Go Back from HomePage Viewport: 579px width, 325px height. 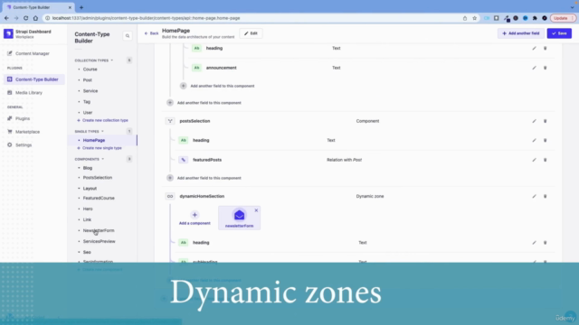pyautogui.click(x=151, y=33)
